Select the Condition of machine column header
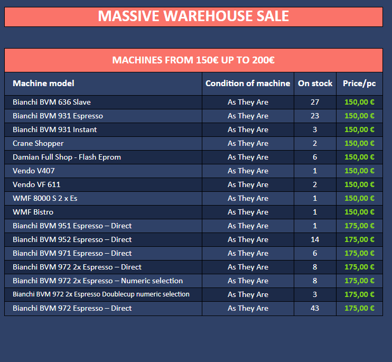Viewport: 392px width, 362px height. click(x=248, y=83)
